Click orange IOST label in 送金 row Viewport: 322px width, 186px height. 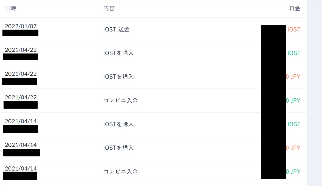tap(294, 30)
